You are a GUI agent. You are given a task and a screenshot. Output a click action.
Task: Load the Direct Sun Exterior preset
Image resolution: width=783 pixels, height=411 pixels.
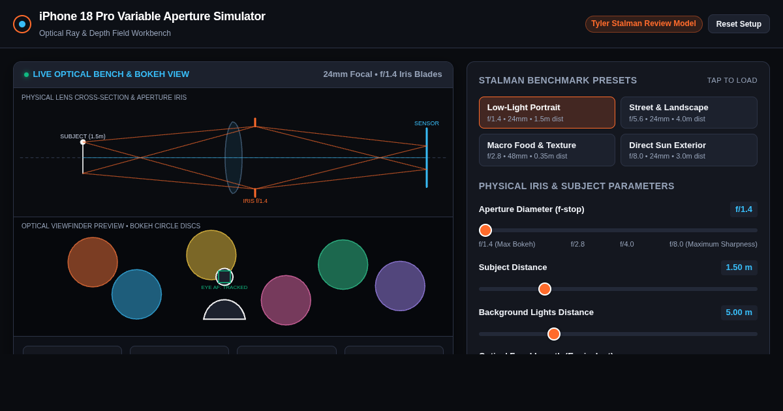tap(689, 150)
